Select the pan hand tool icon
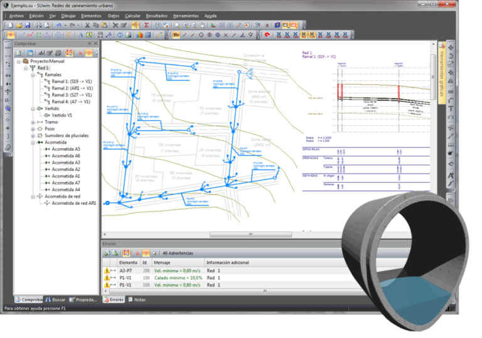 202,25
